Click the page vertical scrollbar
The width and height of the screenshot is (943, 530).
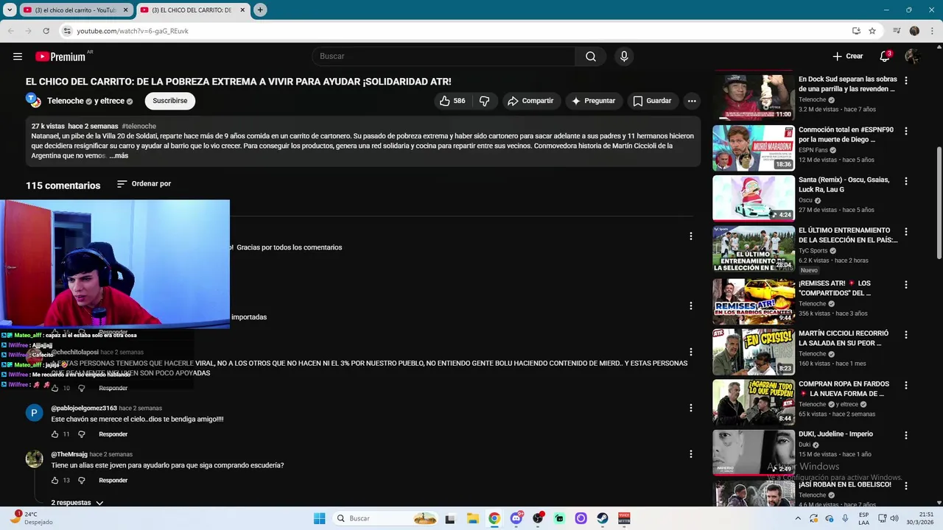939,202
